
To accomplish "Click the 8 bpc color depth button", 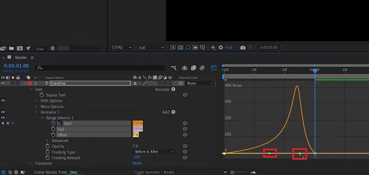I will coord(40,49).
